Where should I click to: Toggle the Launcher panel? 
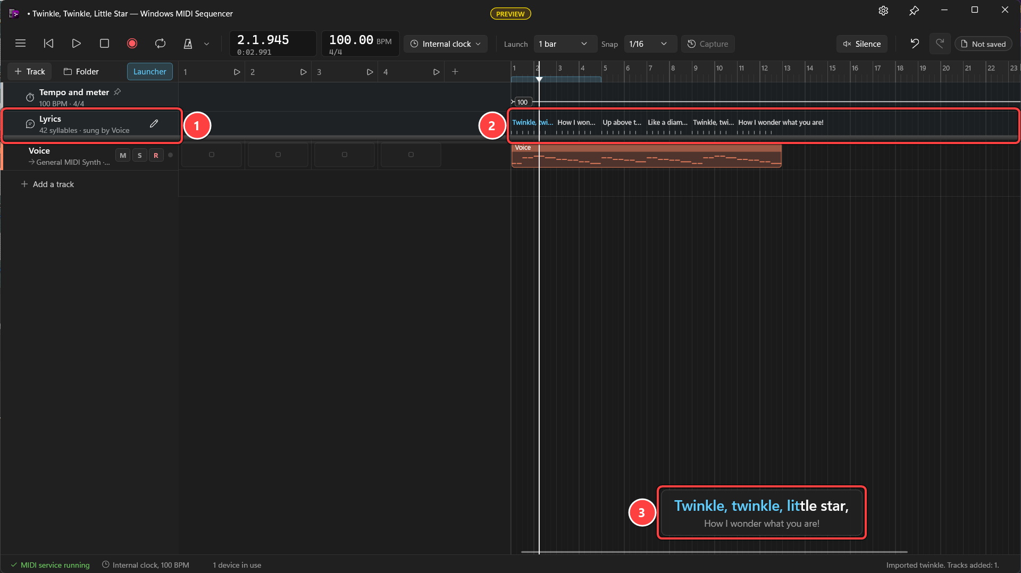[x=149, y=72]
